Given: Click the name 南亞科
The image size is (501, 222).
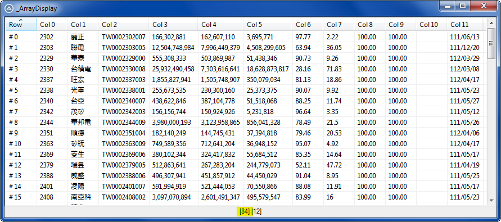Looking at the screenshot, I should point(81,197).
